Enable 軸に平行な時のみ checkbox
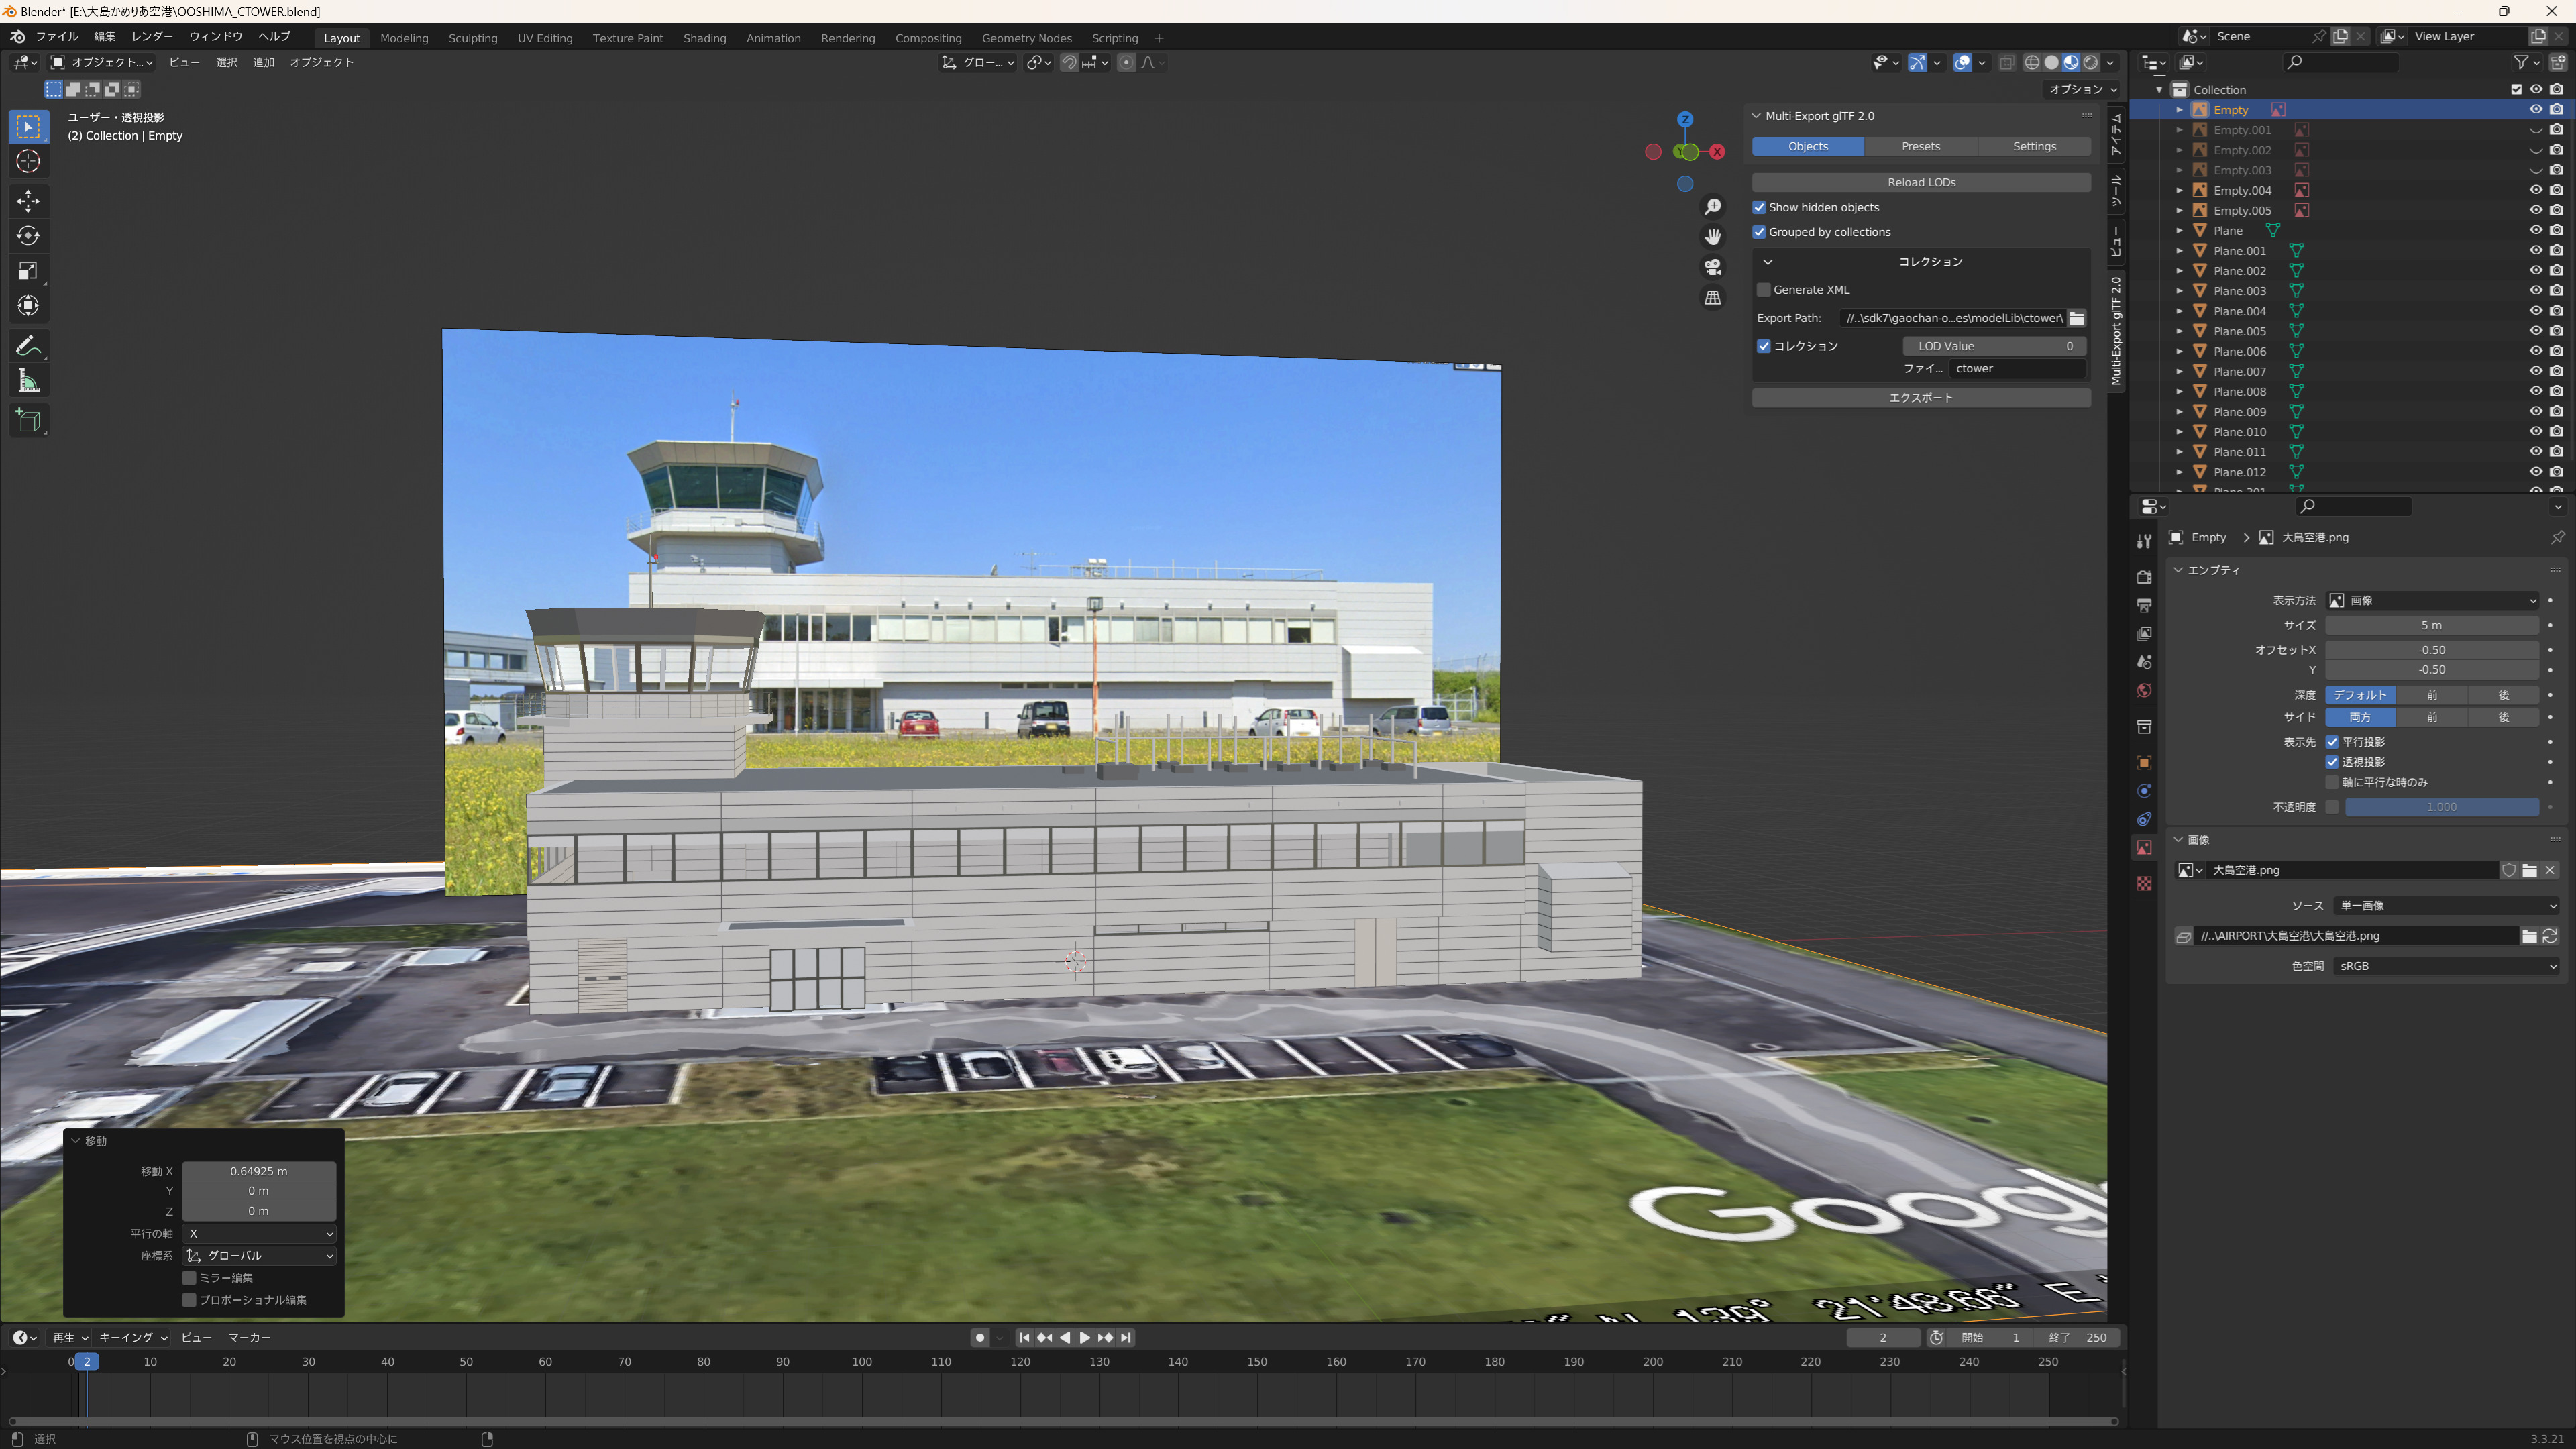Viewport: 2576px width, 1449px height. point(2332,782)
